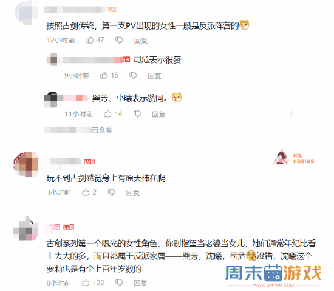Image resolution: width=334 pixels, height=291 pixels.
Task: Open avatar of 原天柿 comment author
Action: point(26,164)
